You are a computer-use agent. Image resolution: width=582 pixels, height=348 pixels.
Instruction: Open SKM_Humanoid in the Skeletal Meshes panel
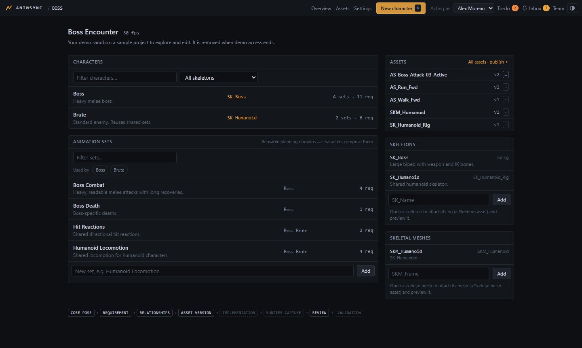pos(449,255)
